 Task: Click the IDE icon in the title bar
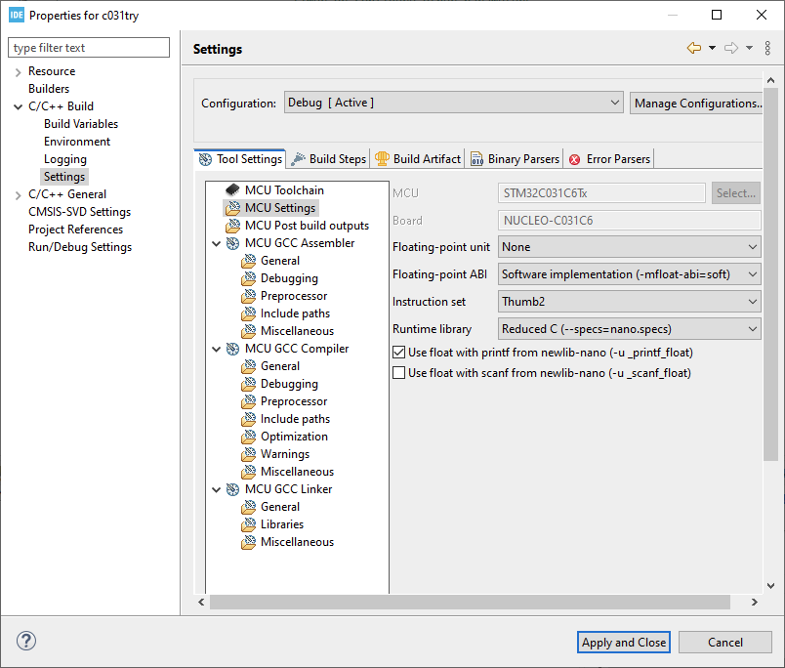(x=15, y=15)
